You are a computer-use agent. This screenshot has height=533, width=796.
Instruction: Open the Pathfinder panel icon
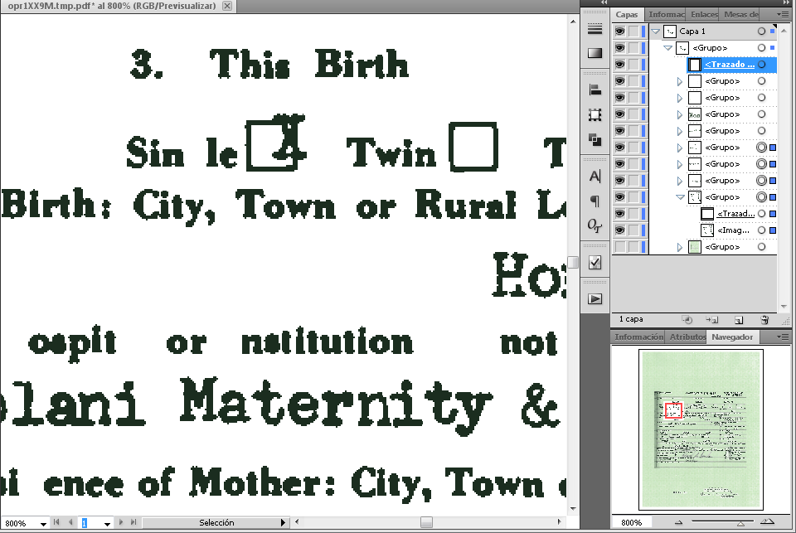pyautogui.click(x=595, y=139)
